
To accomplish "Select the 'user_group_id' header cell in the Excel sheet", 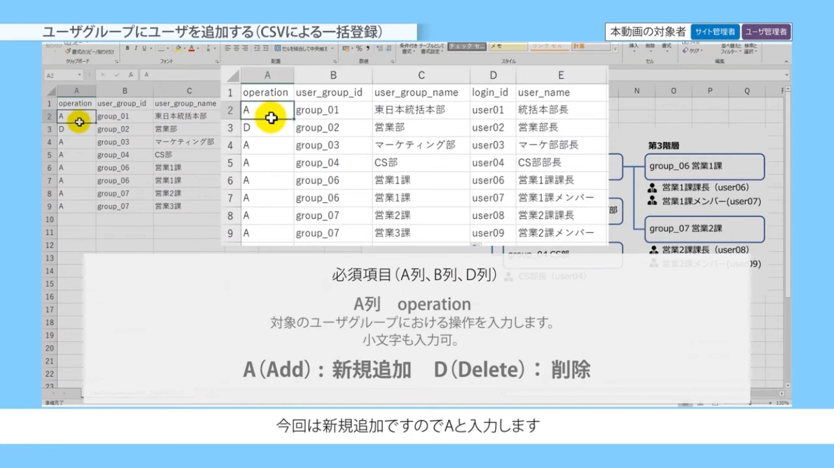I will 124,104.
